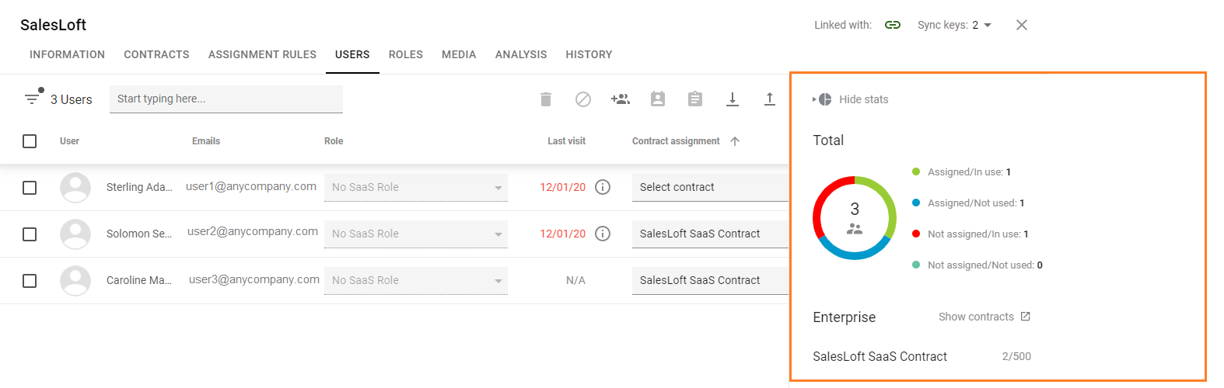This screenshot has height=388, width=1224.
Task: Click the 2/500 usage count
Action: (1016, 356)
